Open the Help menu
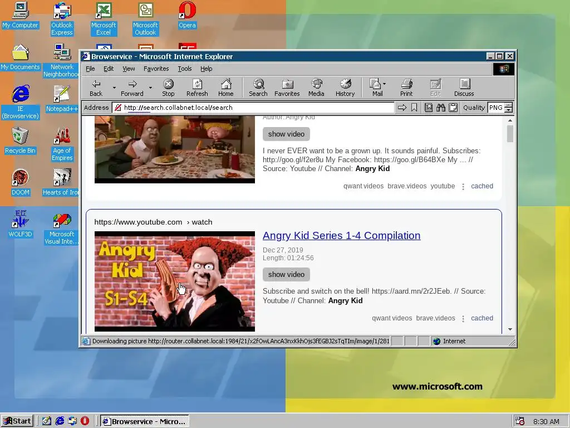570x428 pixels. tap(206, 69)
